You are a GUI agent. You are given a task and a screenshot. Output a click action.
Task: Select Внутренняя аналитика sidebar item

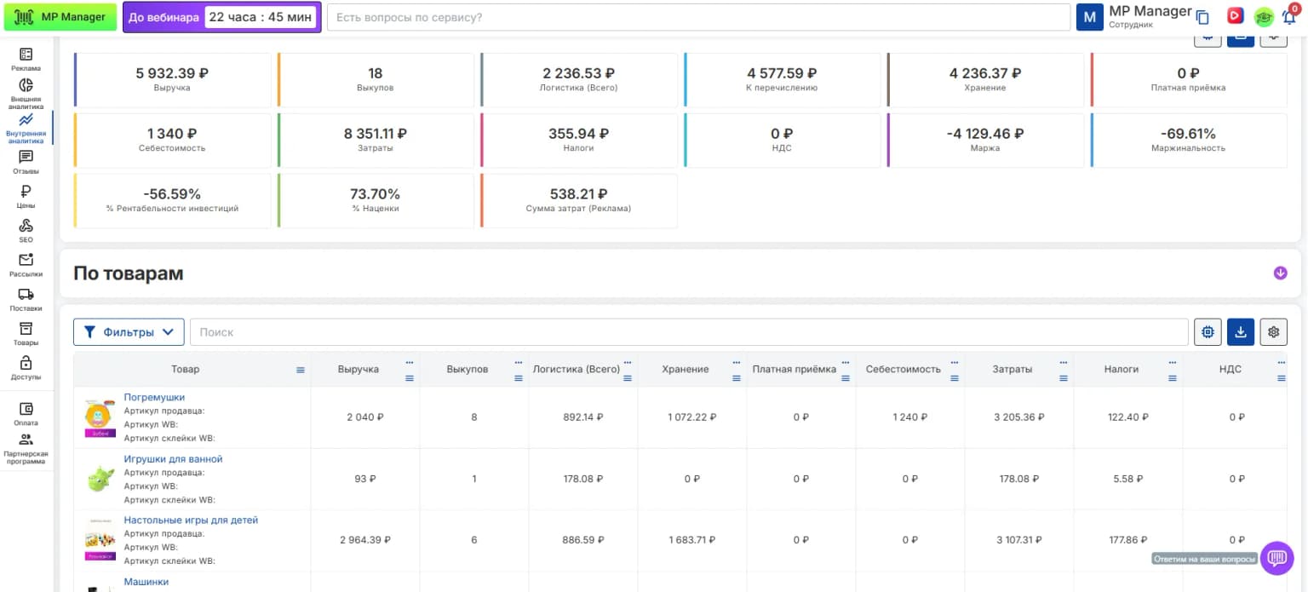[x=26, y=129]
